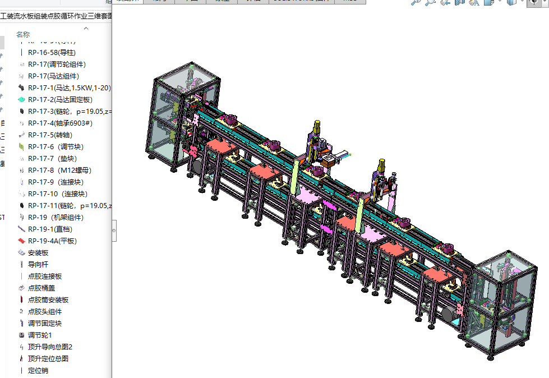This screenshot has height=378, width=549.
Task: Collapse the file panel using the splitter handle
Action: point(114,229)
